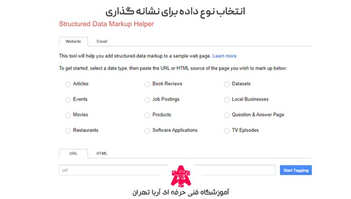Select the Products radio option
Viewport: 351px width, 199px height.
click(x=147, y=115)
